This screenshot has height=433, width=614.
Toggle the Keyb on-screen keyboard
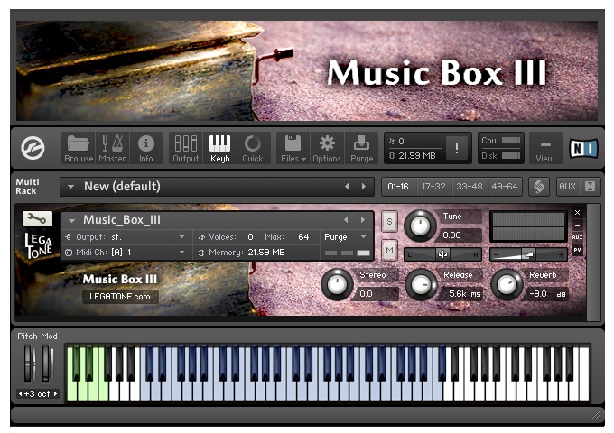tap(219, 148)
